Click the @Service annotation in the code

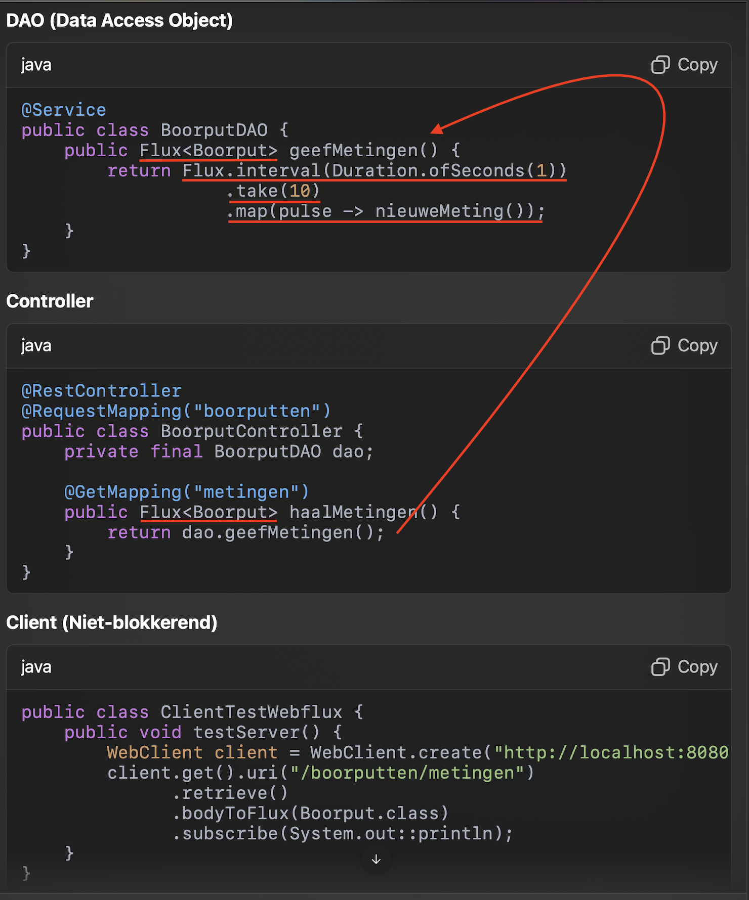coord(64,110)
